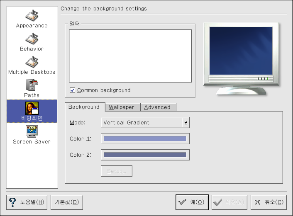The height and width of the screenshot is (216, 293).
Task: Click the 취소(C) cancel button
Action: coord(269,202)
